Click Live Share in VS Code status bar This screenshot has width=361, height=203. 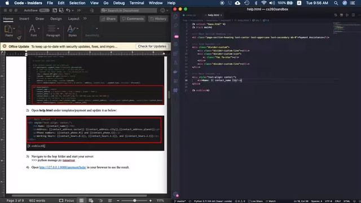tap(256, 201)
